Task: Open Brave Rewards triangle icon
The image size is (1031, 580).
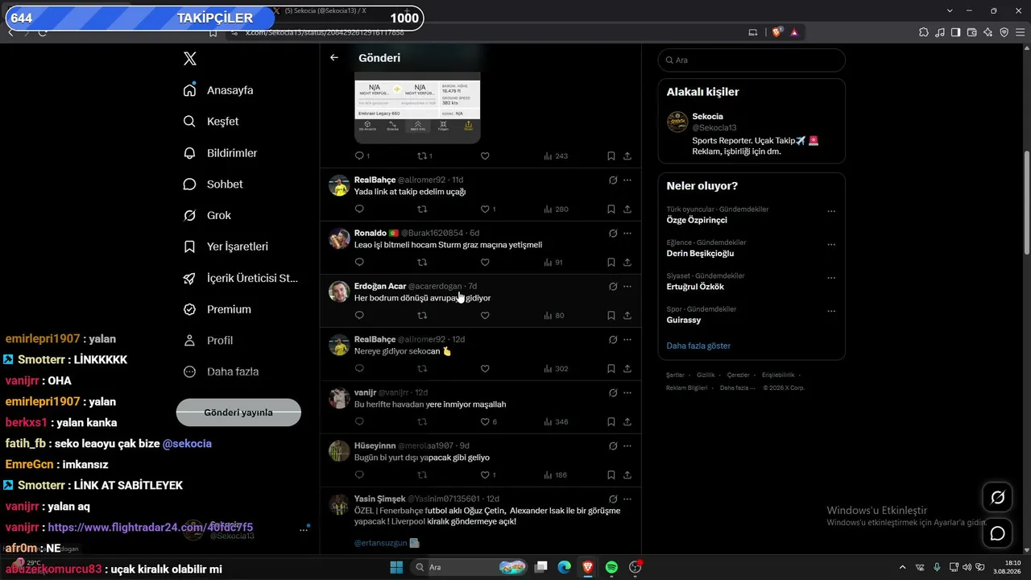Action: tap(795, 32)
